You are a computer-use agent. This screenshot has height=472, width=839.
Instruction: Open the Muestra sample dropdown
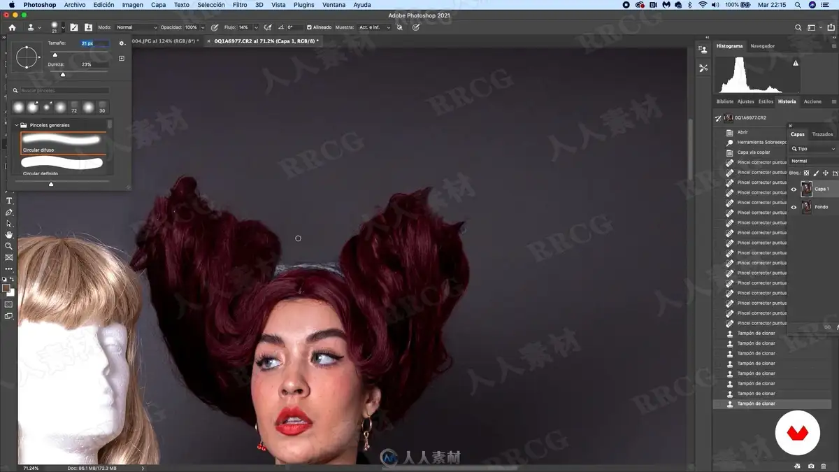click(375, 27)
